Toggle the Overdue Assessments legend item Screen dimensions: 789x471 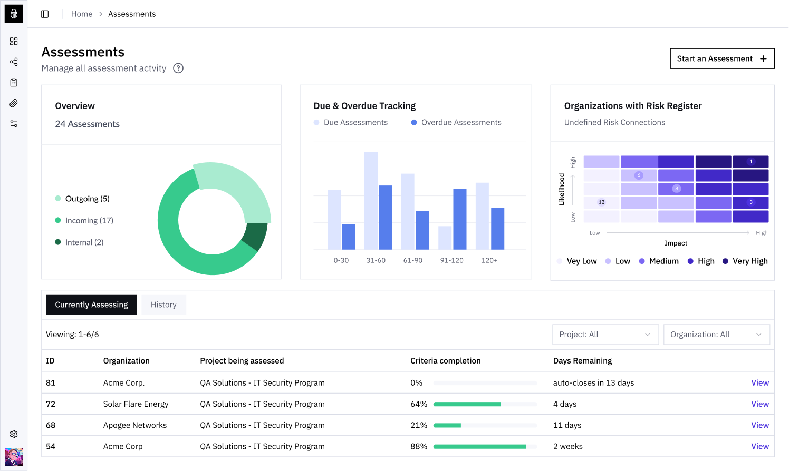coord(456,122)
